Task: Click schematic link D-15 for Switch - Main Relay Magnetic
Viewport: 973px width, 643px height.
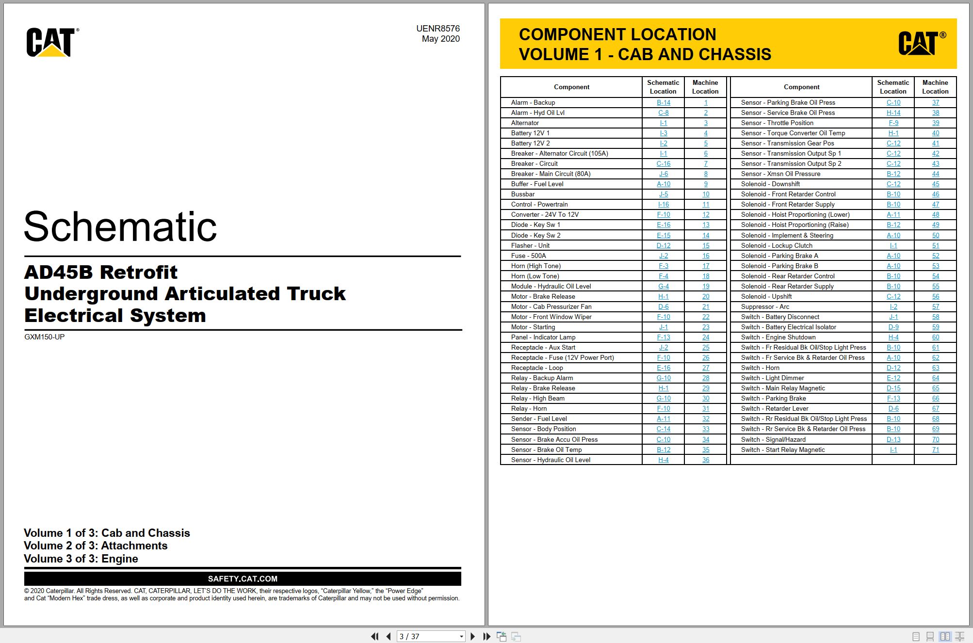Action: coord(893,388)
